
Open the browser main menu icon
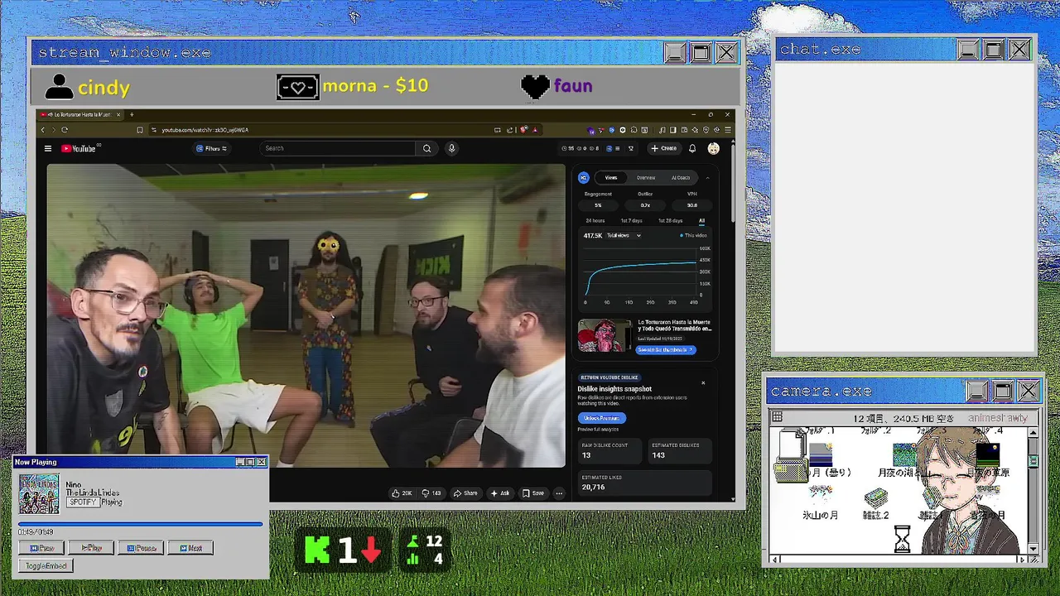point(728,130)
